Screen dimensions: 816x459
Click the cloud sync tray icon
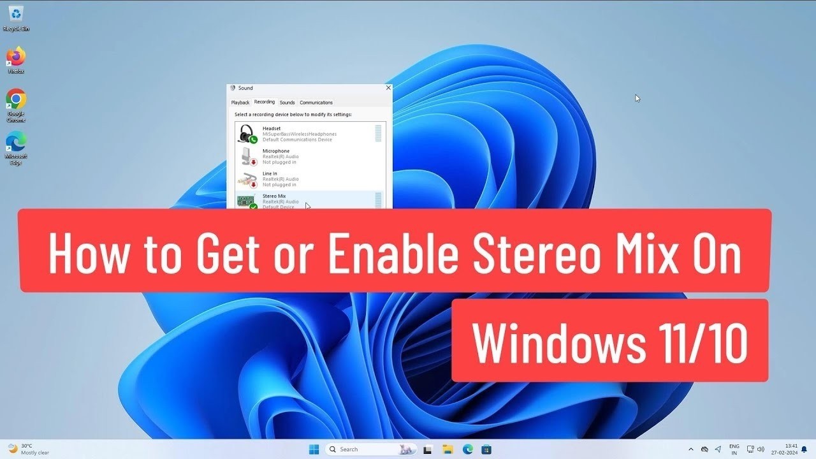click(704, 449)
